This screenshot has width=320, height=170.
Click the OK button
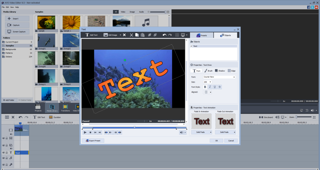tap(217, 141)
